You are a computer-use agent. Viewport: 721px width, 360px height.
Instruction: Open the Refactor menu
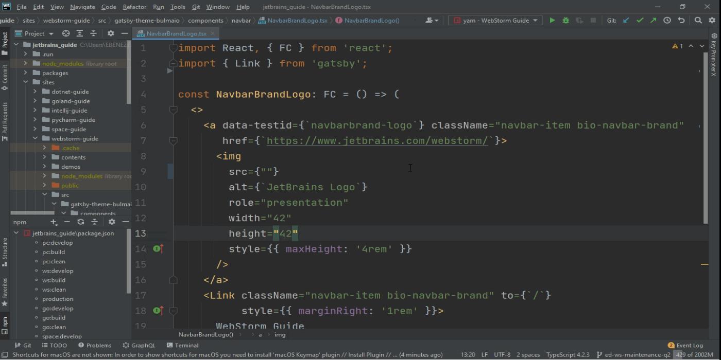tap(134, 7)
